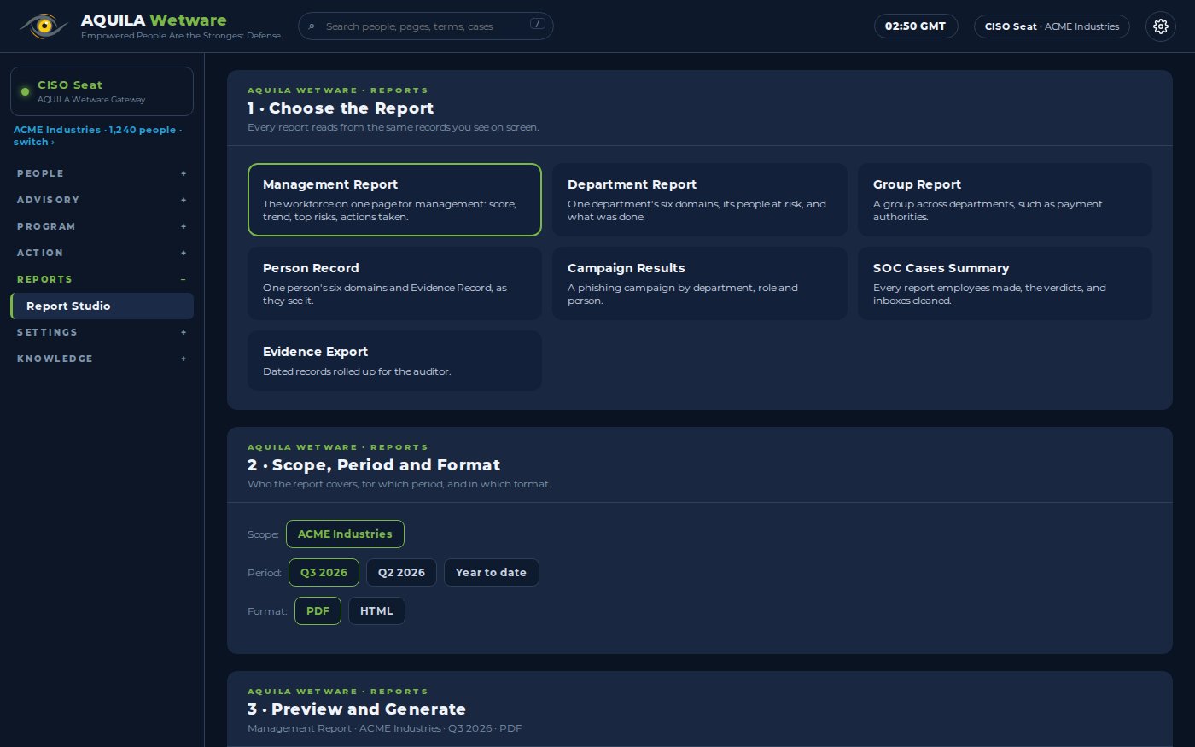Click the 'Period:' label
The image size is (1195, 747).
coord(265,573)
